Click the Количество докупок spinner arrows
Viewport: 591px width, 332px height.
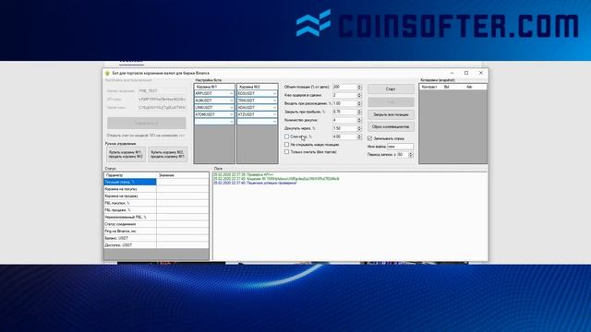(359, 120)
